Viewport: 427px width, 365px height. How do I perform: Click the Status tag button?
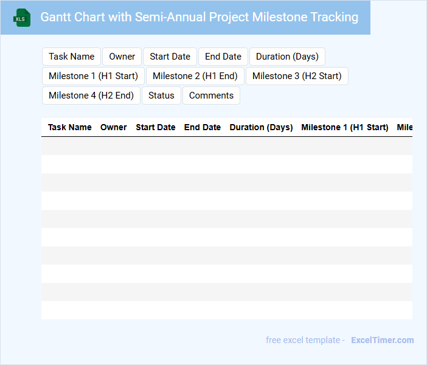161,96
